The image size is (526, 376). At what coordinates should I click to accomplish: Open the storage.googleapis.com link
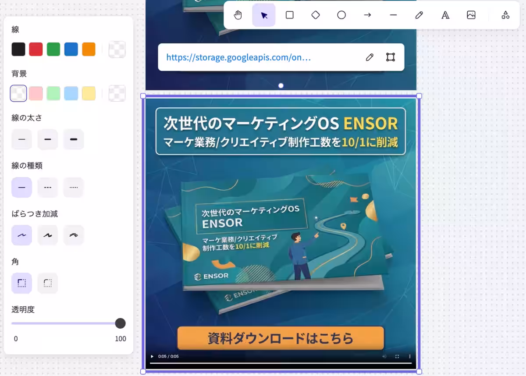click(238, 57)
